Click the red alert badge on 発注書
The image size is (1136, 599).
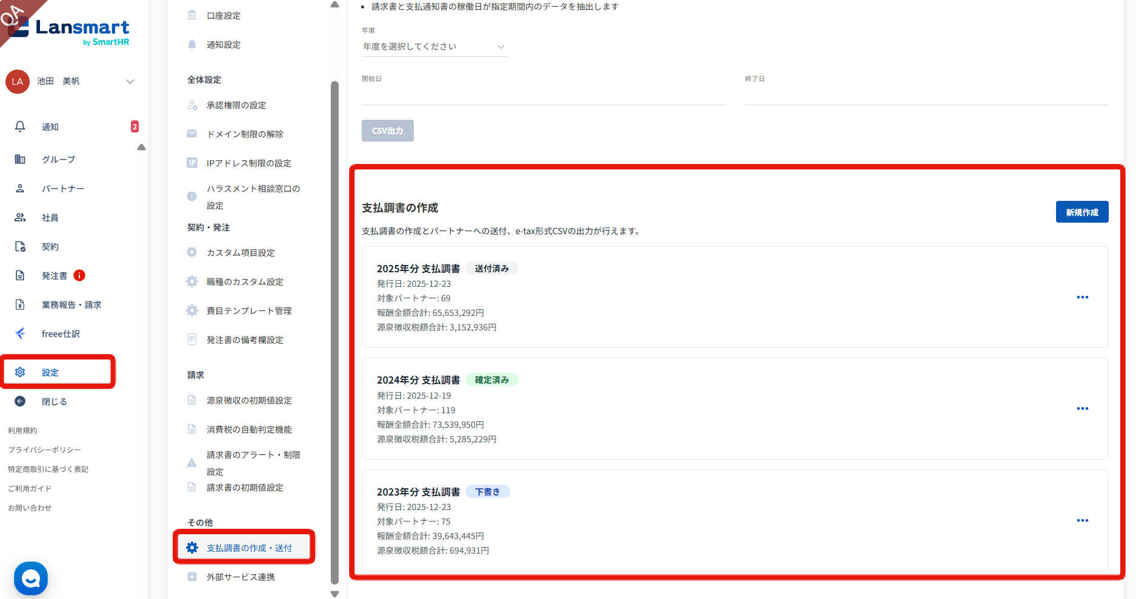pos(79,275)
